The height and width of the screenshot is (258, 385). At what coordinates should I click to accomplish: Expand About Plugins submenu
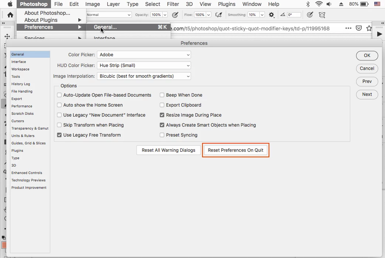click(x=79, y=20)
